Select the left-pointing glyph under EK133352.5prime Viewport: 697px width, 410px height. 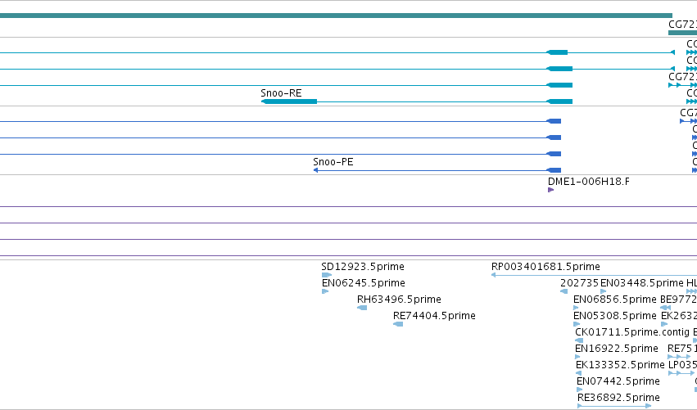pyautogui.click(x=579, y=373)
